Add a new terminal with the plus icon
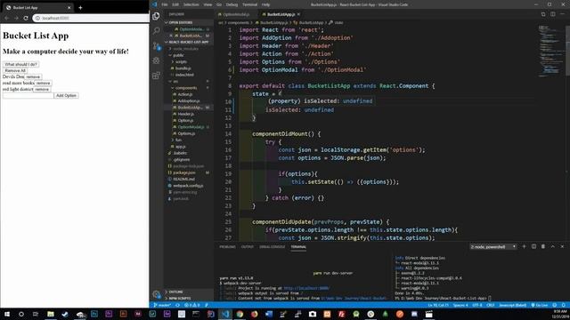The height and width of the screenshot is (320, 570). click(x=524, y=246)
